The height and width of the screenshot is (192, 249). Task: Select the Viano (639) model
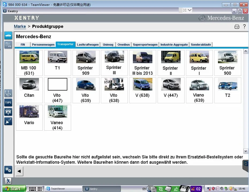(199, 90)
